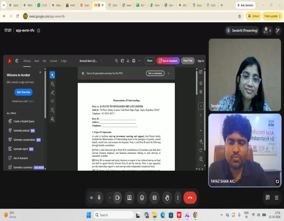Open chat with everyone icon
This screenshot has height=221, width=284.
268,197
